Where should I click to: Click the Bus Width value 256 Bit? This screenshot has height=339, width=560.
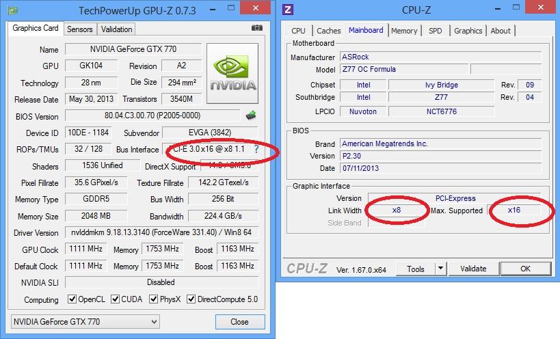coord(223,199)
